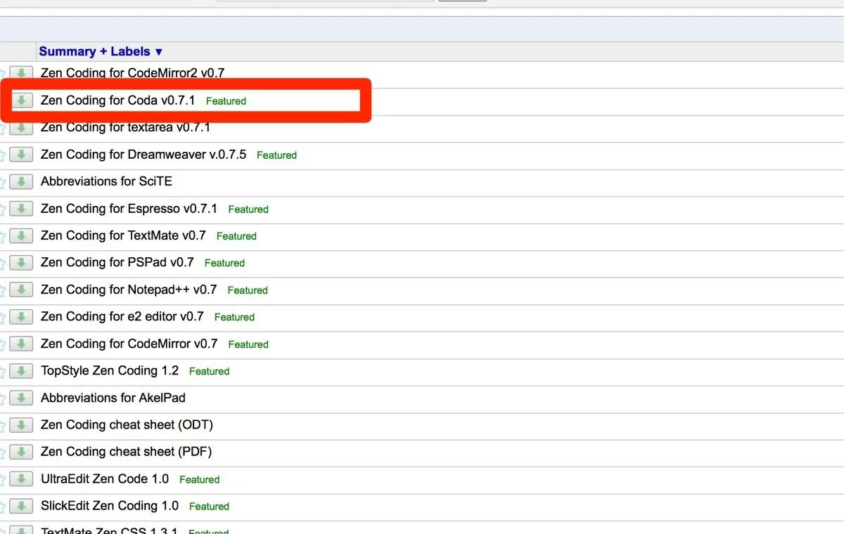
Task: Click download arrow for Zen Coding e2 editor
Action: pos(21,316)
